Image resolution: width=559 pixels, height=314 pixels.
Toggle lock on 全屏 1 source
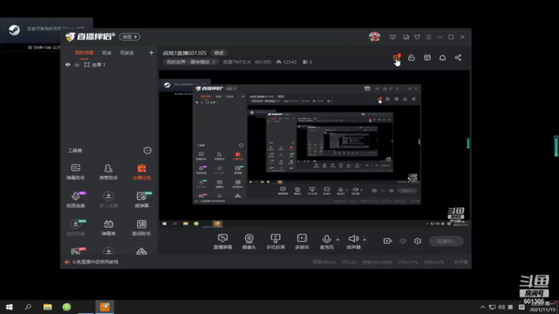[77, 65]
